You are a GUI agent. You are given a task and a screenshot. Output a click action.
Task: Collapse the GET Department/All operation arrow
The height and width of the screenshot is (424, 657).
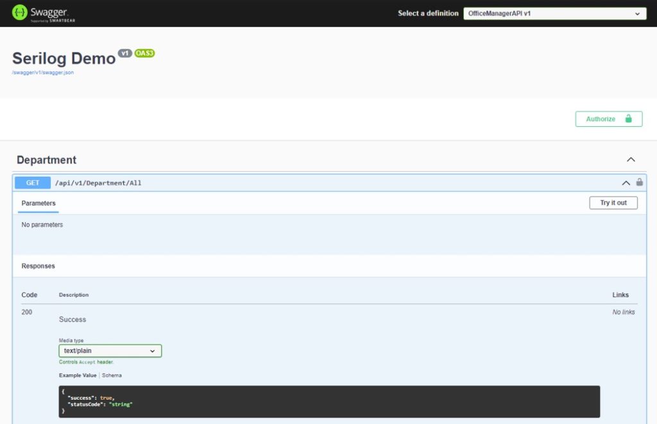(x=626, y=183)
